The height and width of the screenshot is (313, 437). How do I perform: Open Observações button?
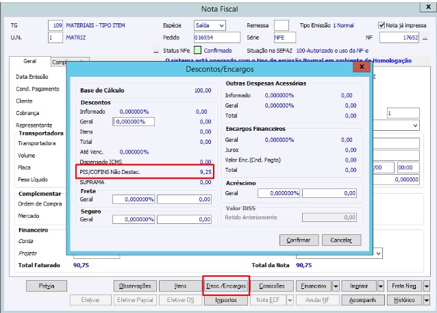click(x=135, y=286)
